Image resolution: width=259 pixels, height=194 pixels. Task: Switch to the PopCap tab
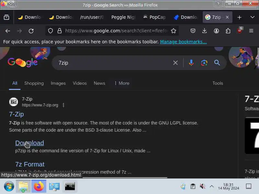point(154,17)
